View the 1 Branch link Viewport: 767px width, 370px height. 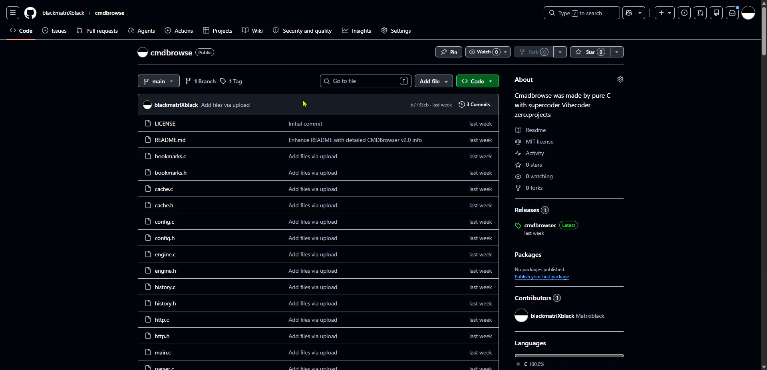201,81
